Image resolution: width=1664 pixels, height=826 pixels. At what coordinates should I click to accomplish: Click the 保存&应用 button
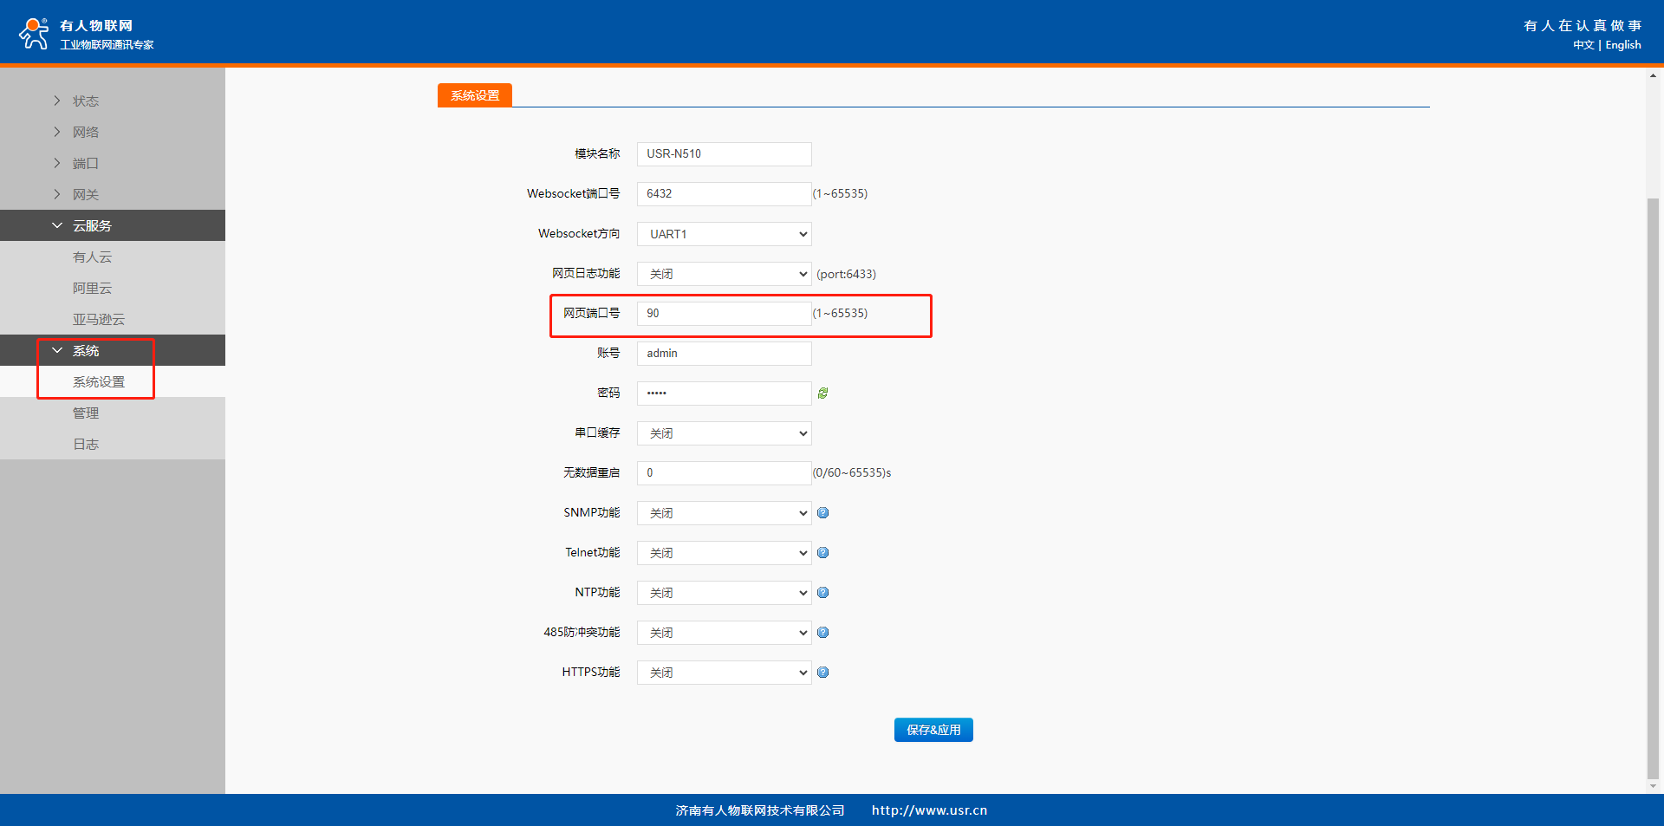[933, 730]
